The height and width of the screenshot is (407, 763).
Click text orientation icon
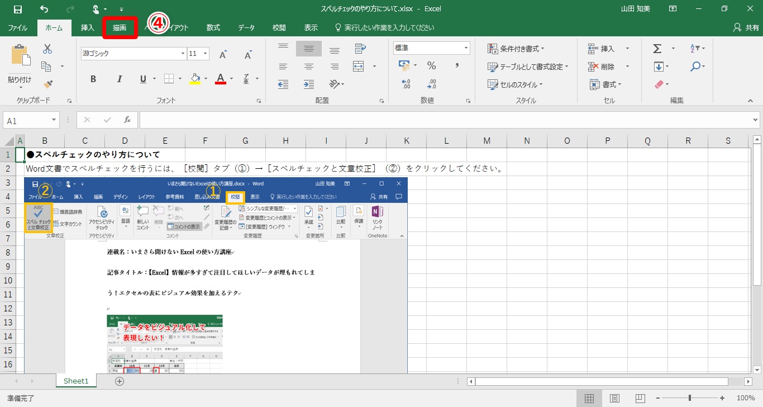point(334,84)
